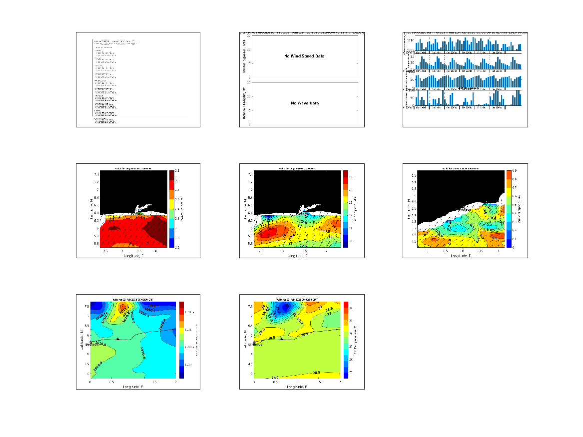Click the current speed map colorbar
This screenshot has height=437, width=583.
click(x=509, y=209)
